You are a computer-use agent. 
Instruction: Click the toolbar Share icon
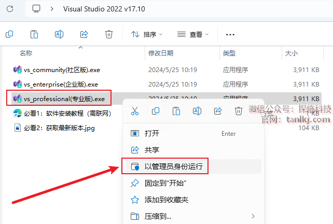84,34
